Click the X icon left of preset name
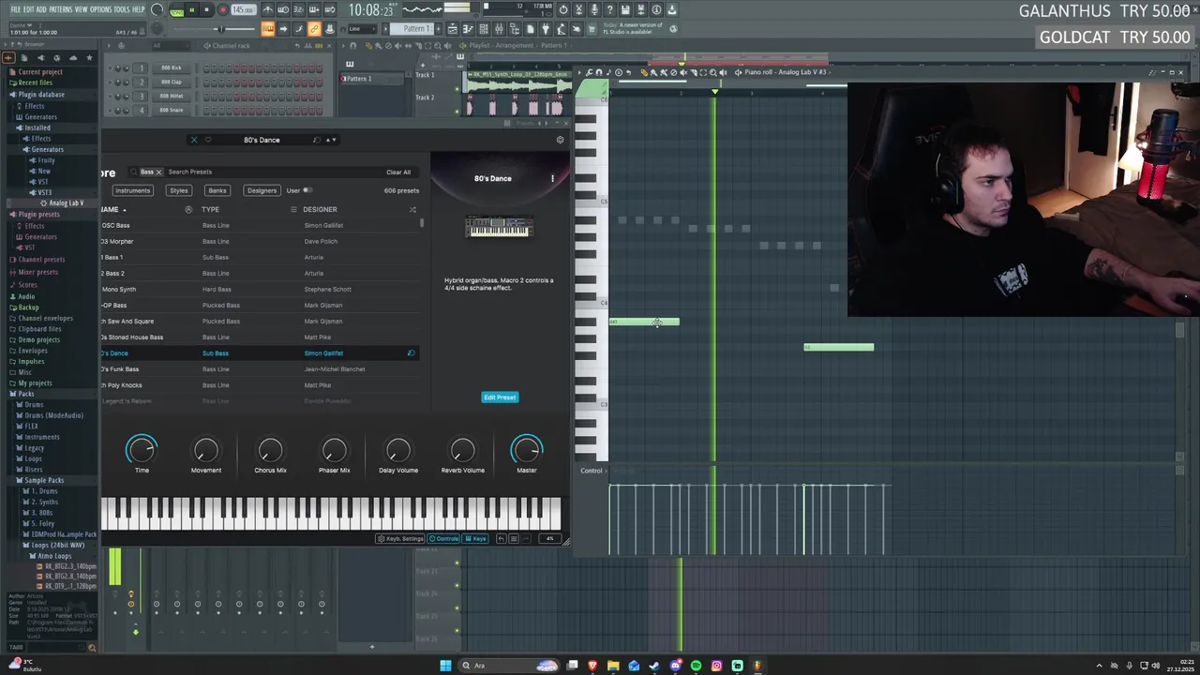 (194, 140)
